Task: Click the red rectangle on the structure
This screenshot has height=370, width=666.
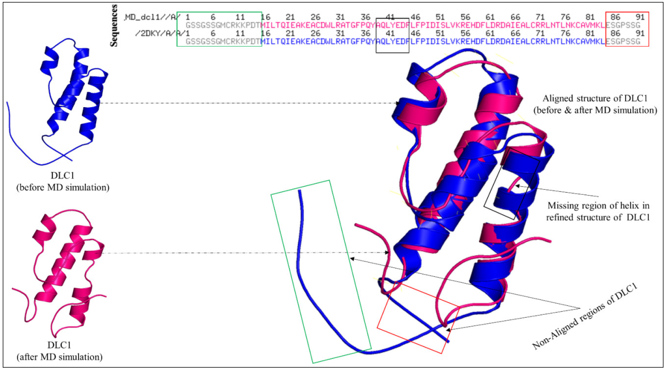Action: click(418, 318)
